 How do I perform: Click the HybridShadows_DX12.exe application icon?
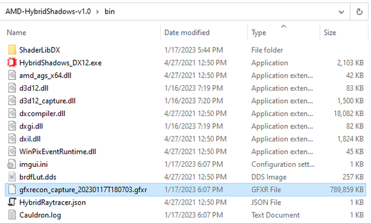(x=12, y=62)
